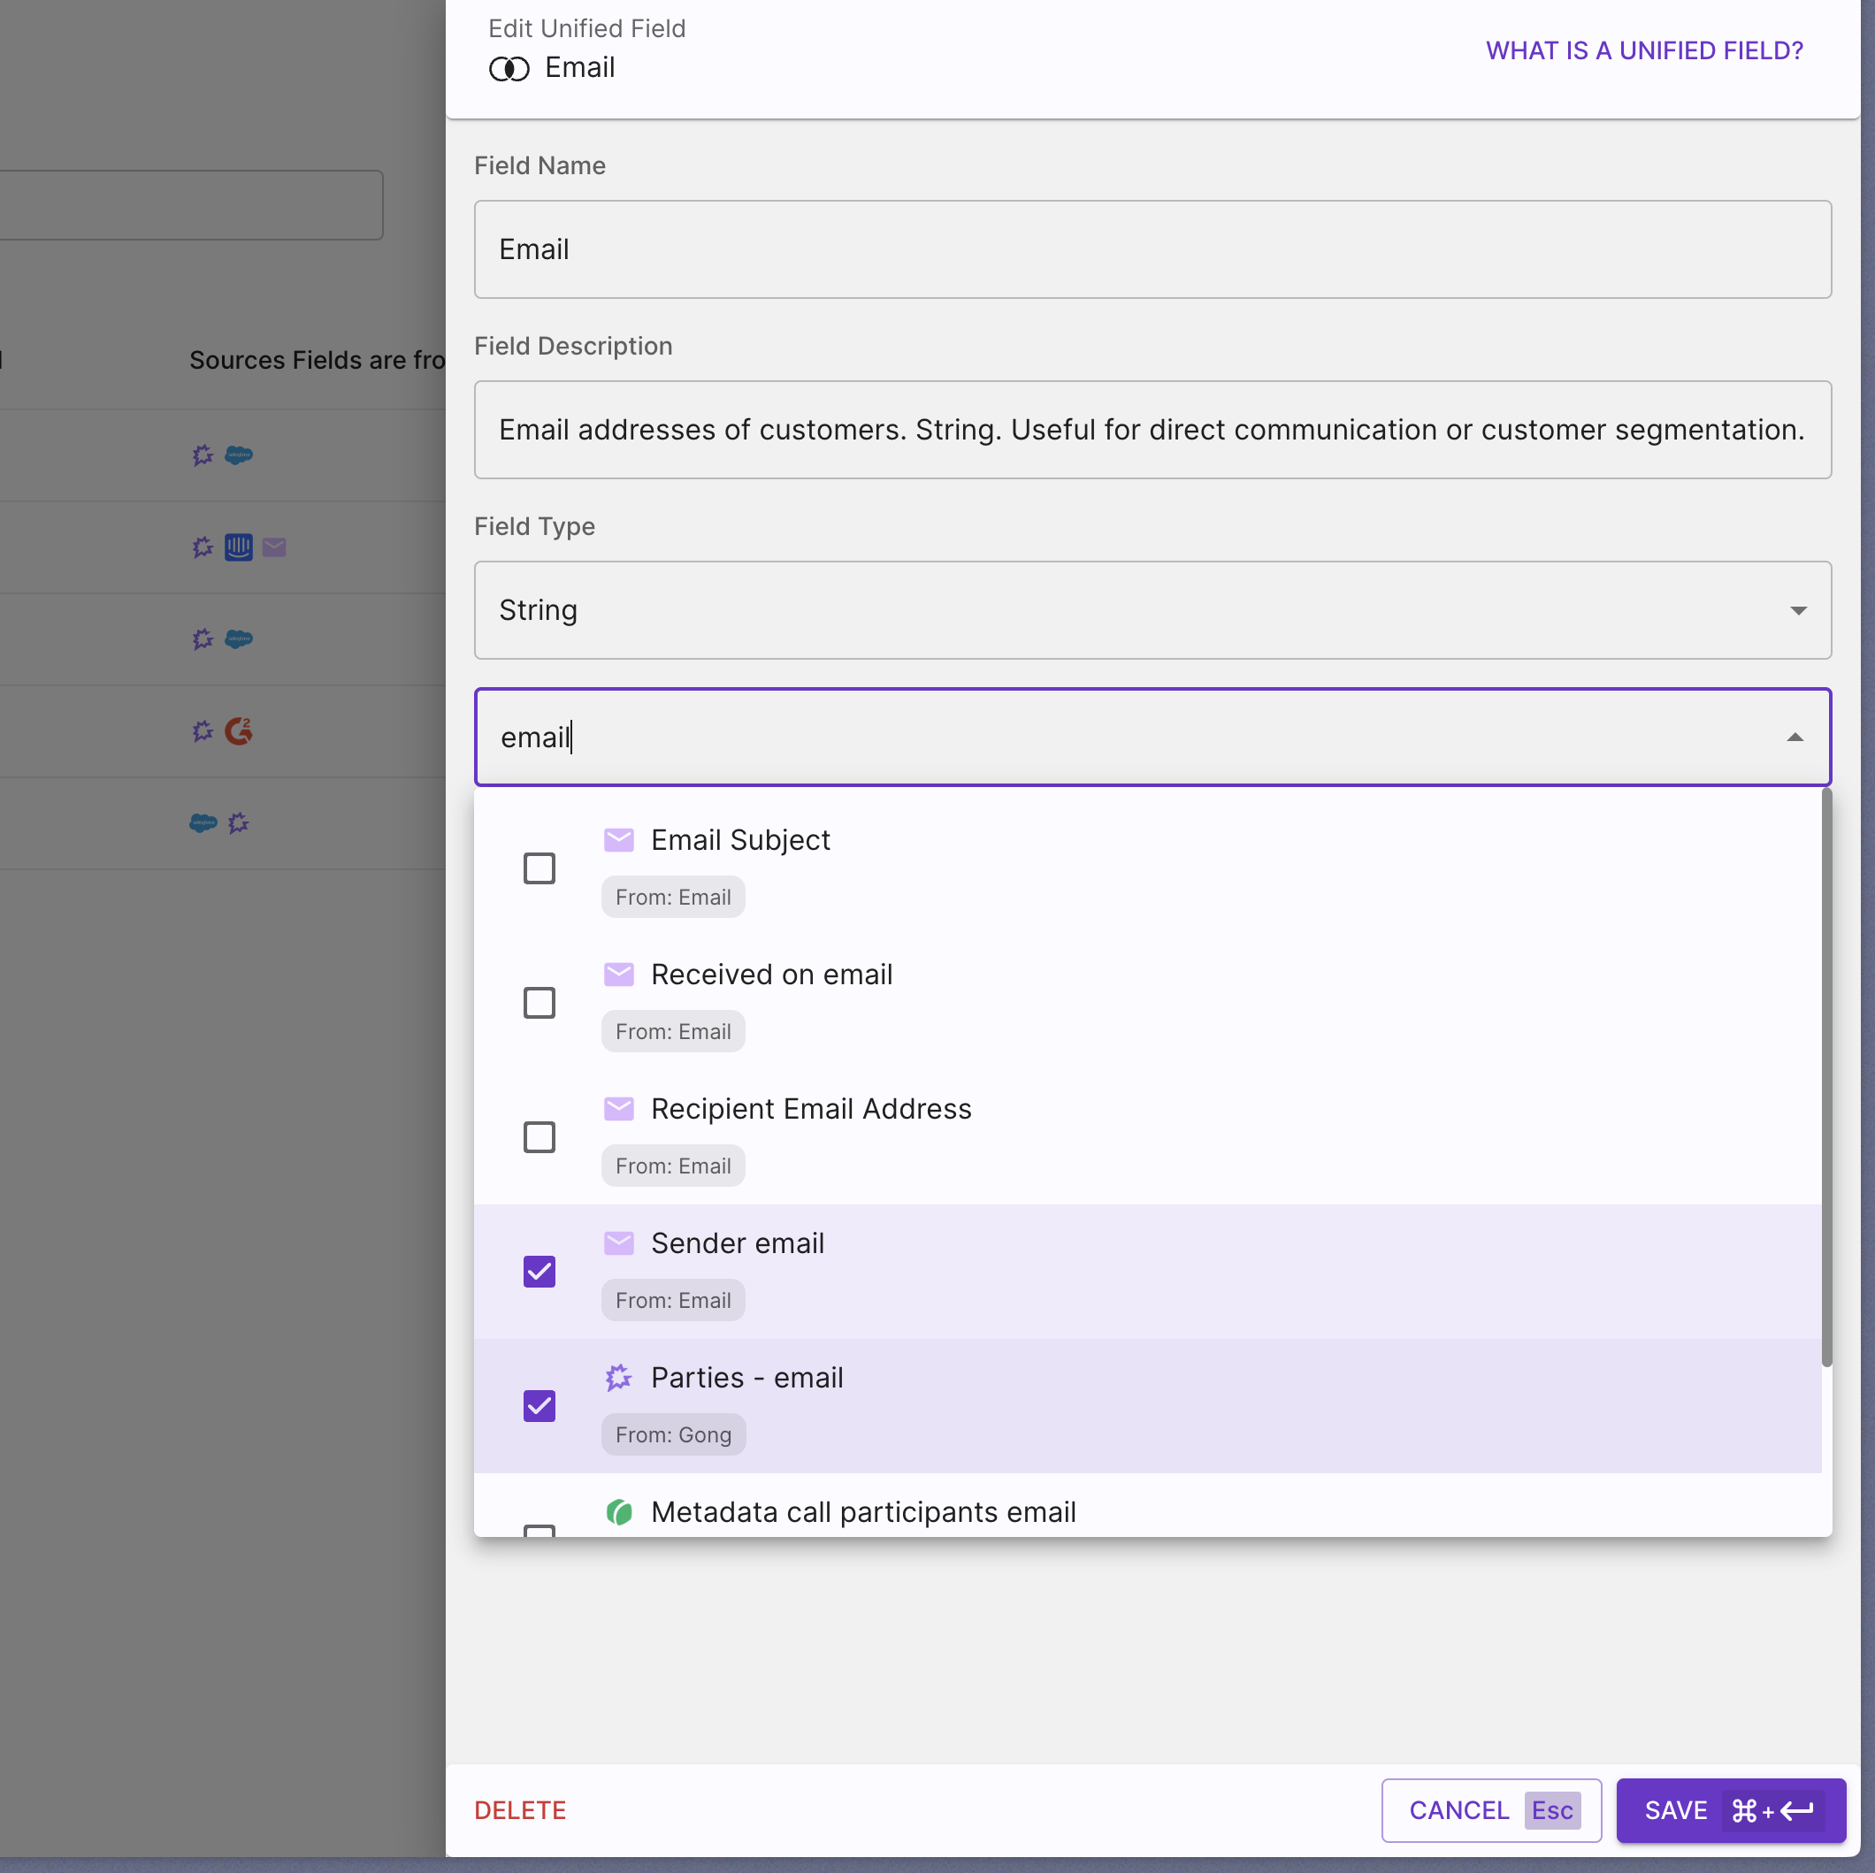
Task: Open the What is a Unified Field link
Action: (x=1643, y=50)
